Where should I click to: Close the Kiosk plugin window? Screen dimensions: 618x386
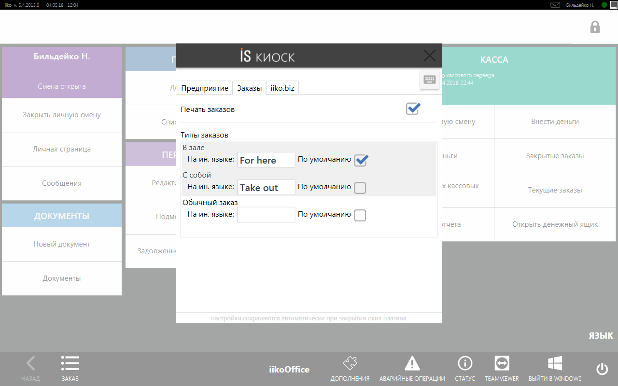tap(429, 56)
